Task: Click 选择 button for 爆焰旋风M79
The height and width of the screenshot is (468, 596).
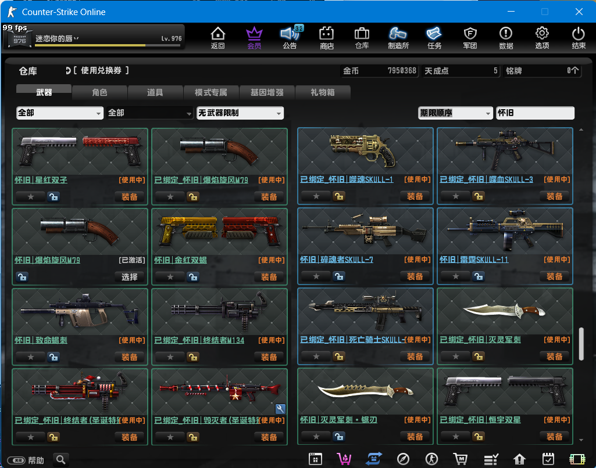Action: [x=129, y=277]
